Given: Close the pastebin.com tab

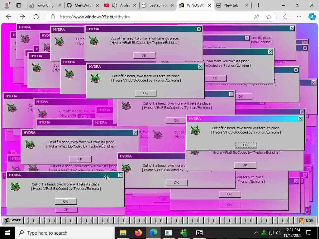Looking at the screenshot, I should tap(172, 6).
